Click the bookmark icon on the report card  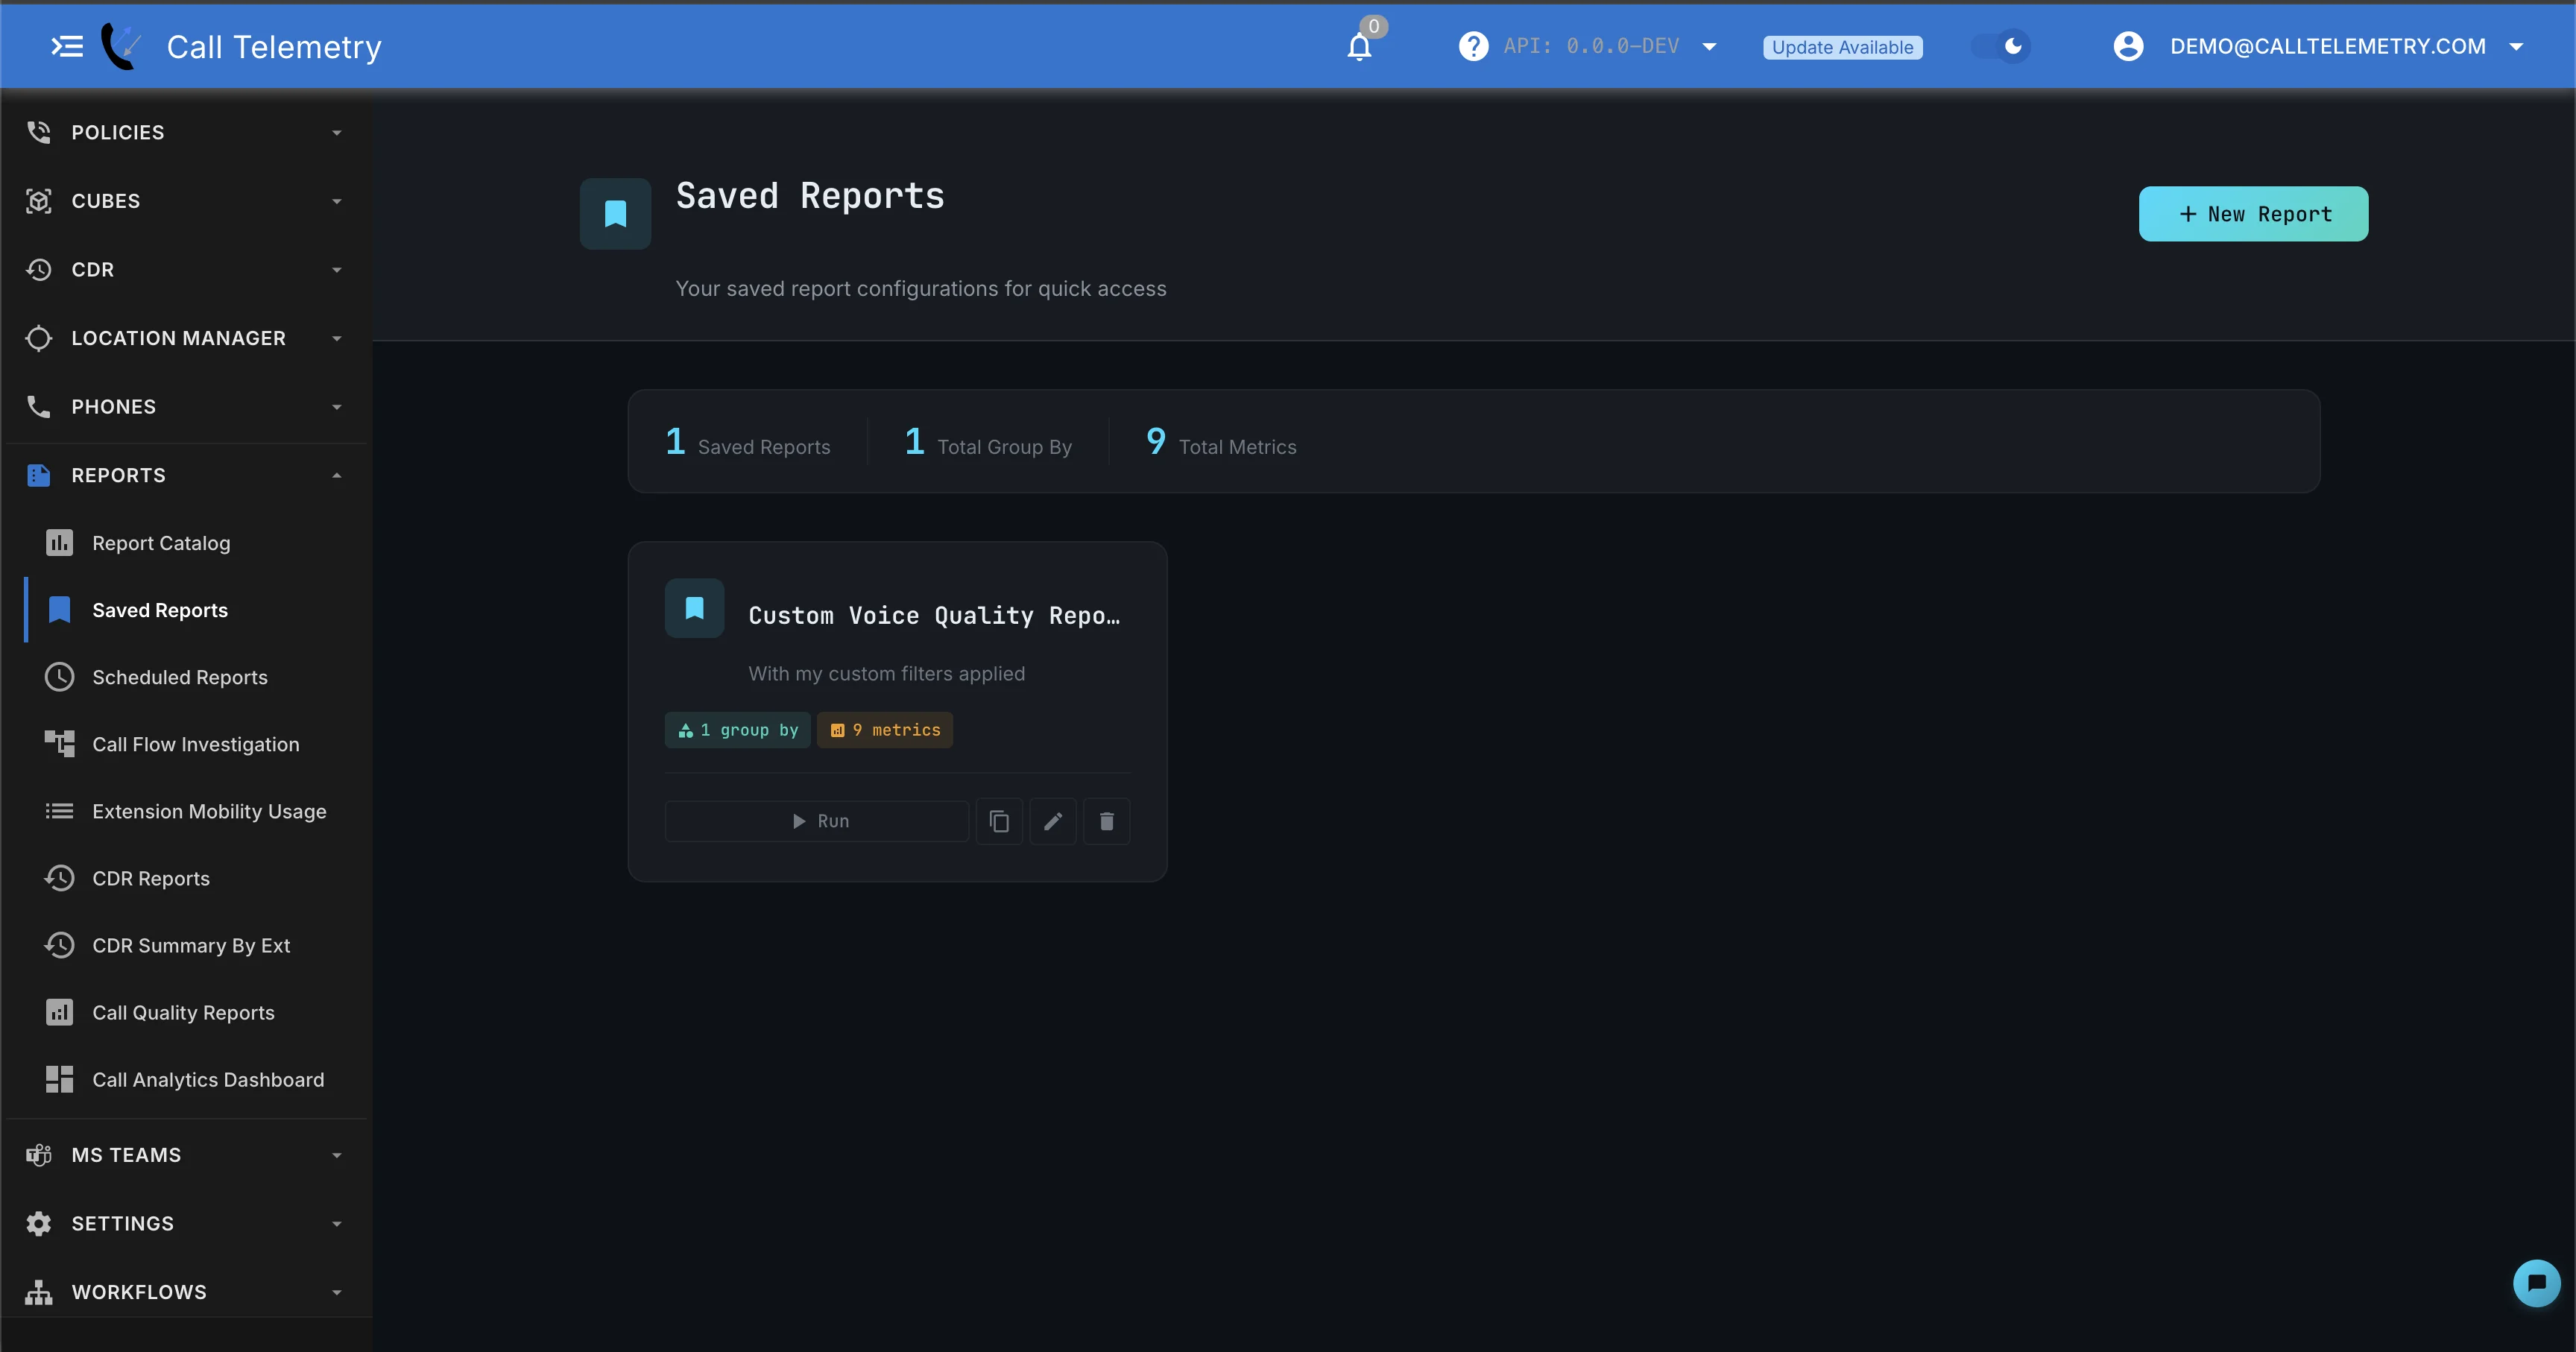[x=694, y=608]
